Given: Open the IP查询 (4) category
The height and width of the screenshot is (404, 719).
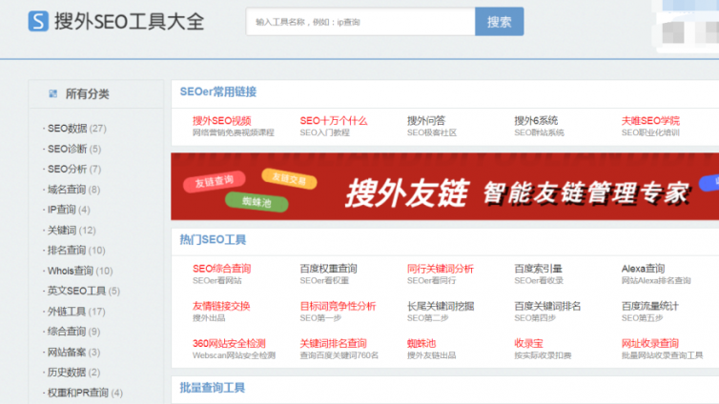Looking at the screenshot, I should [69, 210].
